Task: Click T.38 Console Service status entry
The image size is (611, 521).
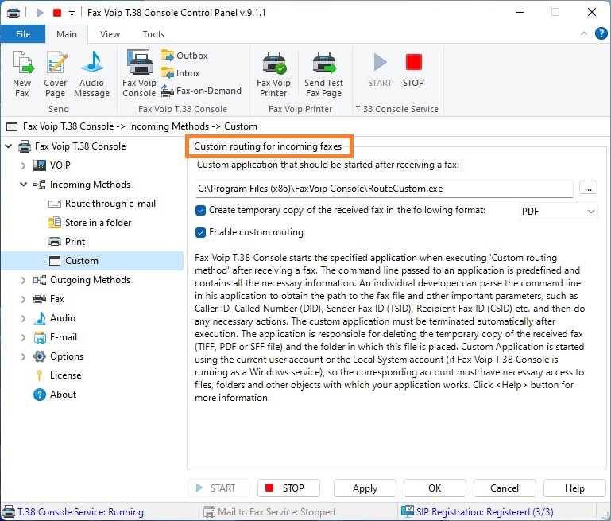Action: pos(73,512)
